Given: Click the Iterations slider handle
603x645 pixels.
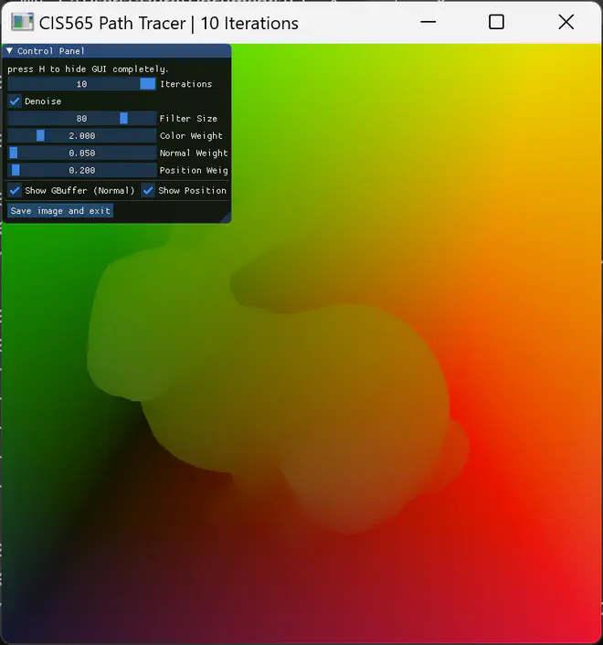Looking at the screenshot, I should (x=147, y=84).
